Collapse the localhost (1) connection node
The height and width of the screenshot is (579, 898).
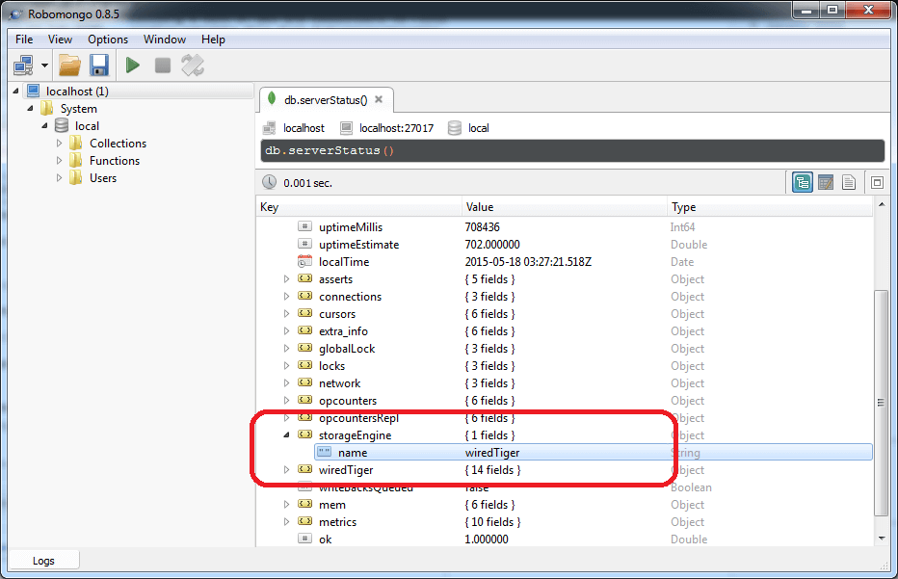(16, 92)
